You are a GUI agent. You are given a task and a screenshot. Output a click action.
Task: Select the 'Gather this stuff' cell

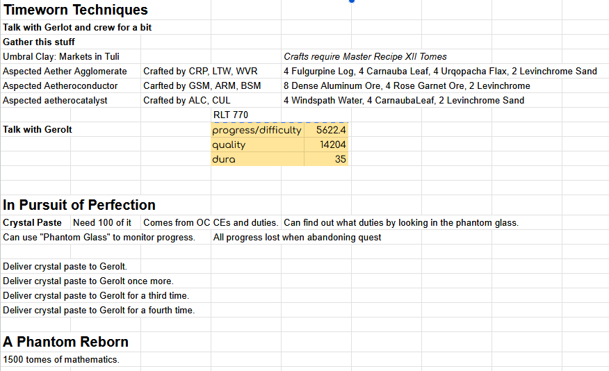tap(38, 42)
